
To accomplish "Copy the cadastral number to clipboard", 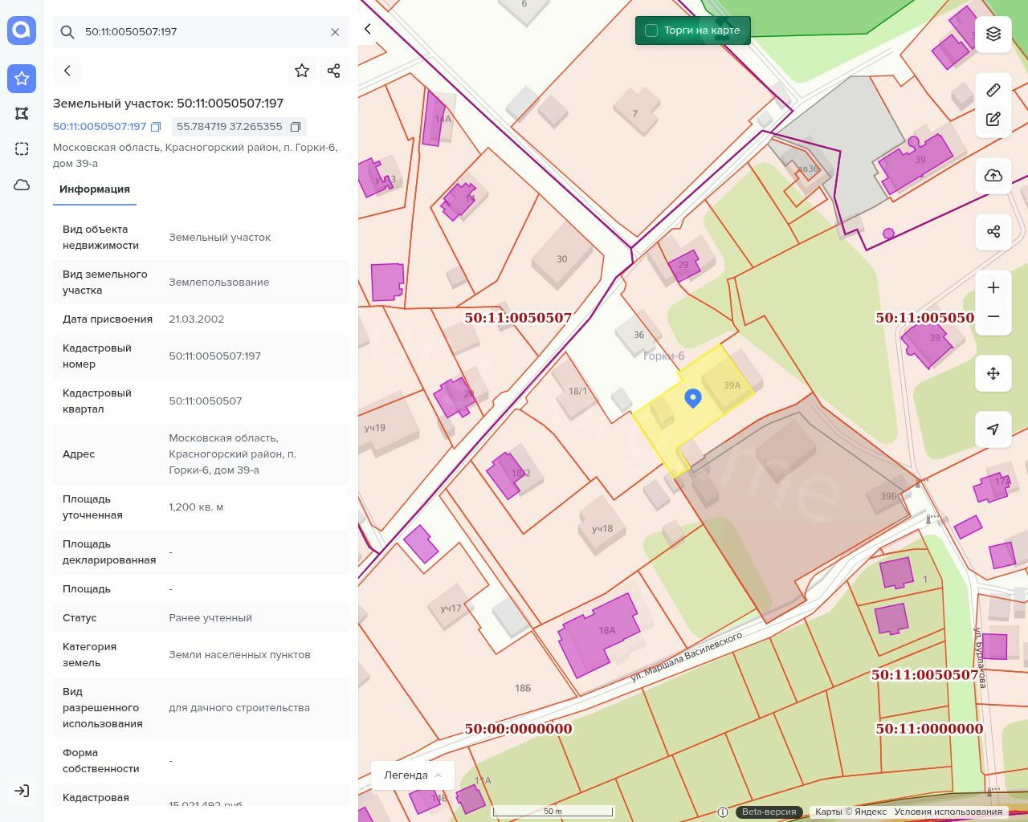I will click(x=157, y=127).
